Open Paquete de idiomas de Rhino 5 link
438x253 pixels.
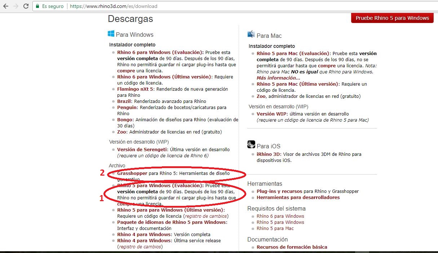click(172, 222)
